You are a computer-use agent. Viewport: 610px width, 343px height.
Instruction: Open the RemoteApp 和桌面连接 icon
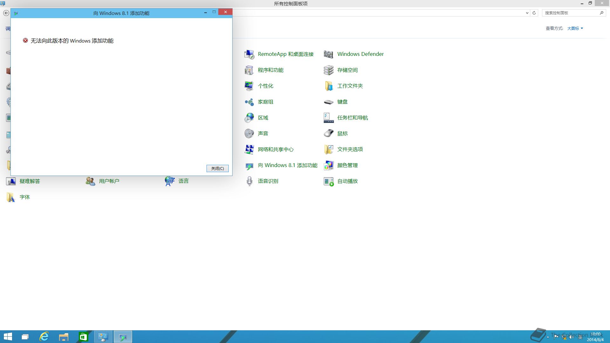(x=249, y=54)
